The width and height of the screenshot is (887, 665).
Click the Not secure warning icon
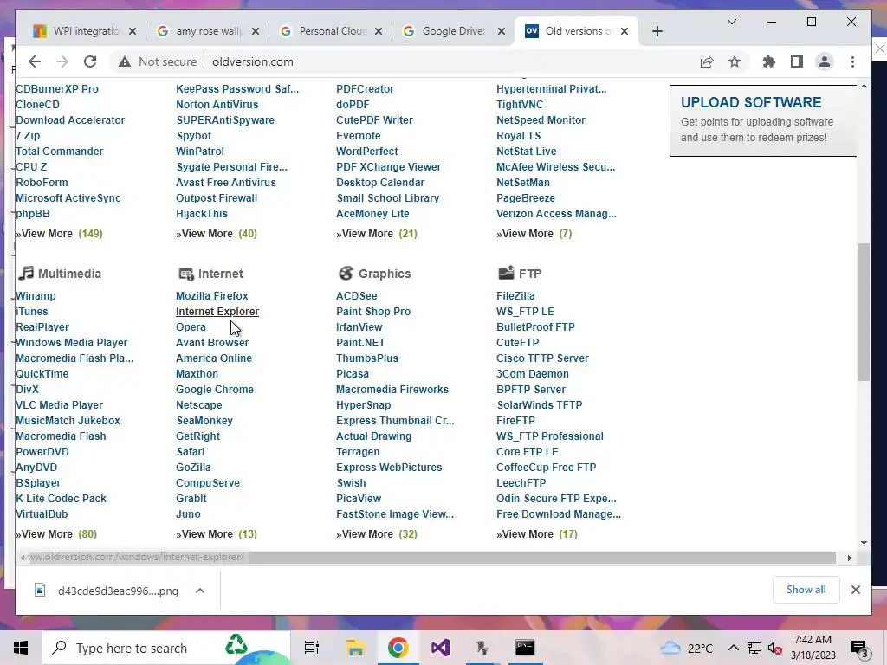coord(125,61)
